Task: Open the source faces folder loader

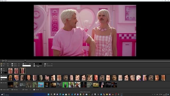Action: pyautogui.click(x=3, y=76)
